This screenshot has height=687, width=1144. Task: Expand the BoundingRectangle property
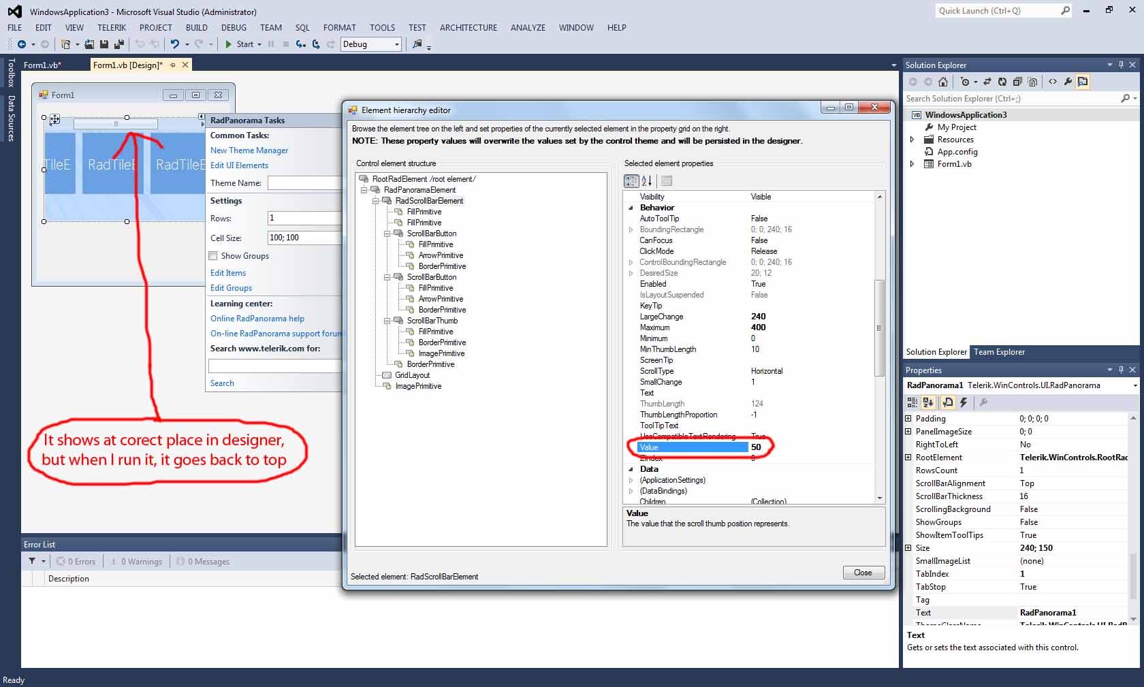(631, 229)
